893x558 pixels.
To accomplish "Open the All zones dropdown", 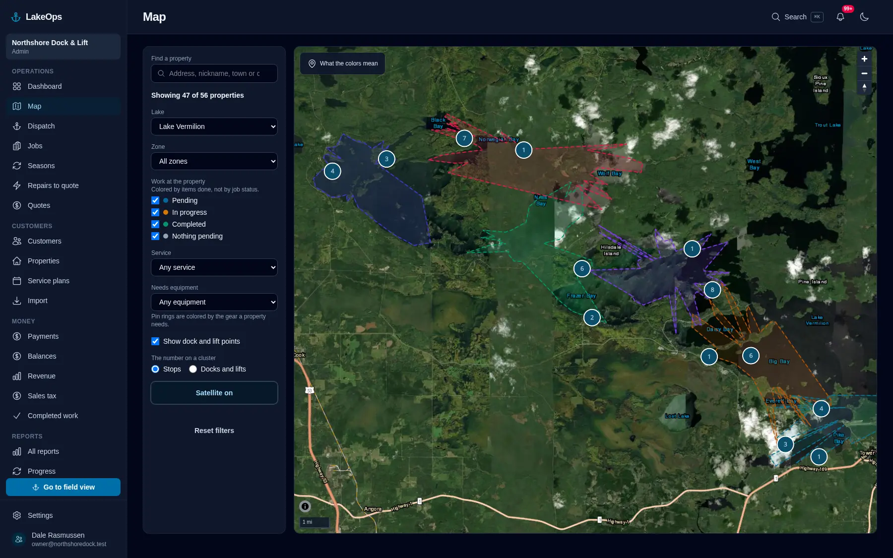I will [x=214, y=161].
